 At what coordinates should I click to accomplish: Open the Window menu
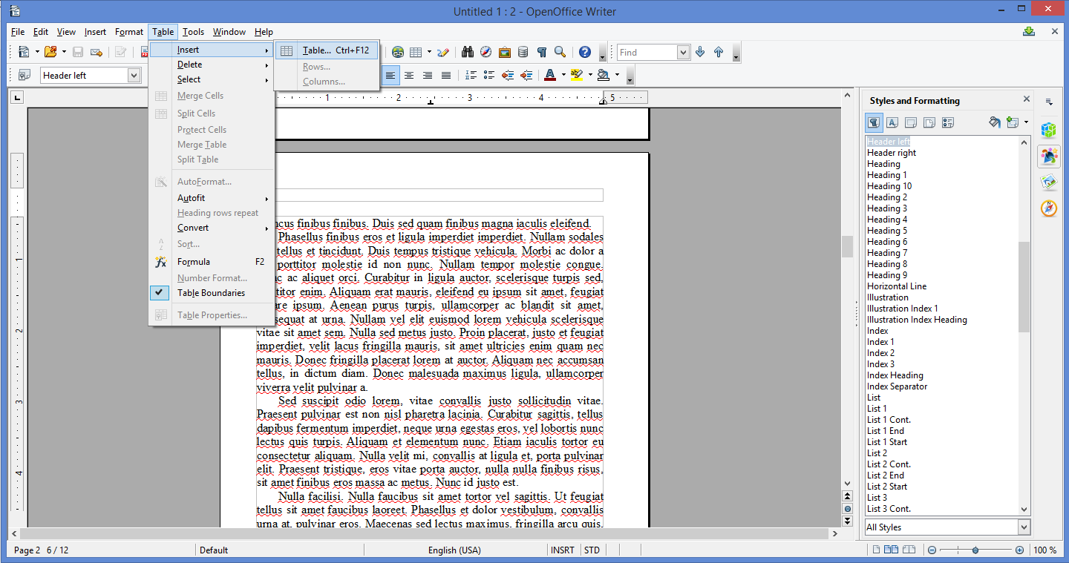(229, 32)
